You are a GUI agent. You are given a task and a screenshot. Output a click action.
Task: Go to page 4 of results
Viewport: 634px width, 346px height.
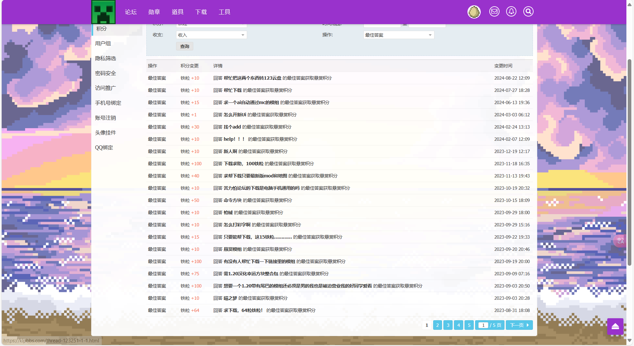(459, 325)
